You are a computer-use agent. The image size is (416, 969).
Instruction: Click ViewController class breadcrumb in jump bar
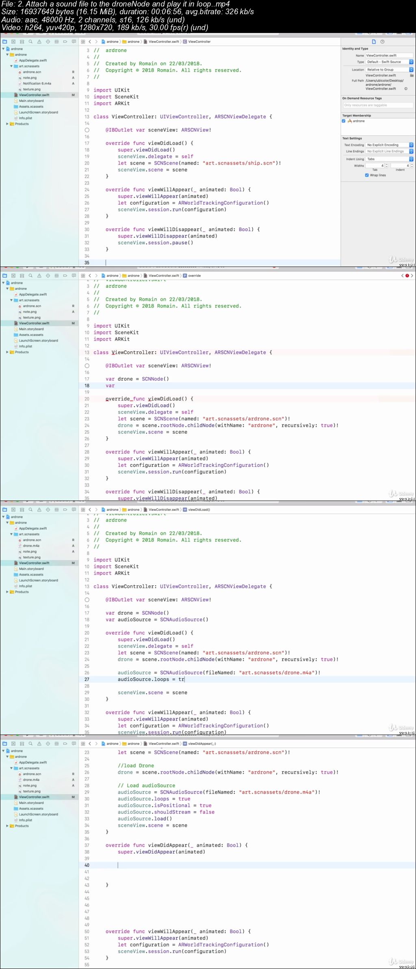(197, 42)
